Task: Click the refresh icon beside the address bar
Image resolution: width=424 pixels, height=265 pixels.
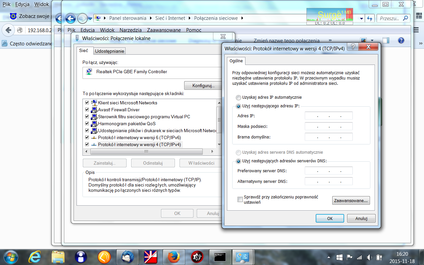Action: pos(370,19)
